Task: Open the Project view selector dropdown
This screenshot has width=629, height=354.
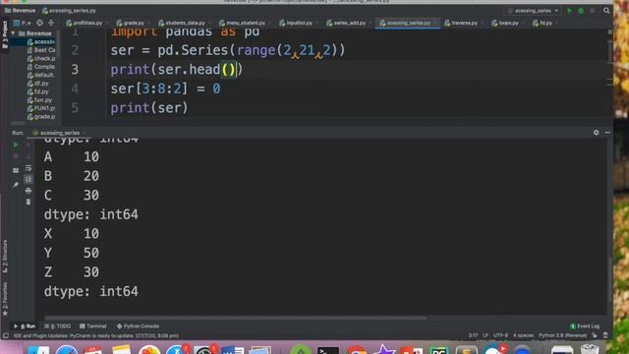Action: [x=22, y=23]
